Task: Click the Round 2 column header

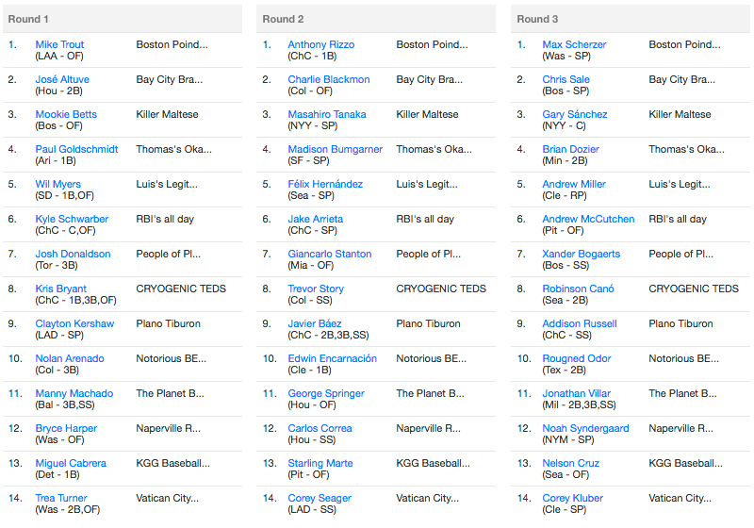Action: click(375, 19)
